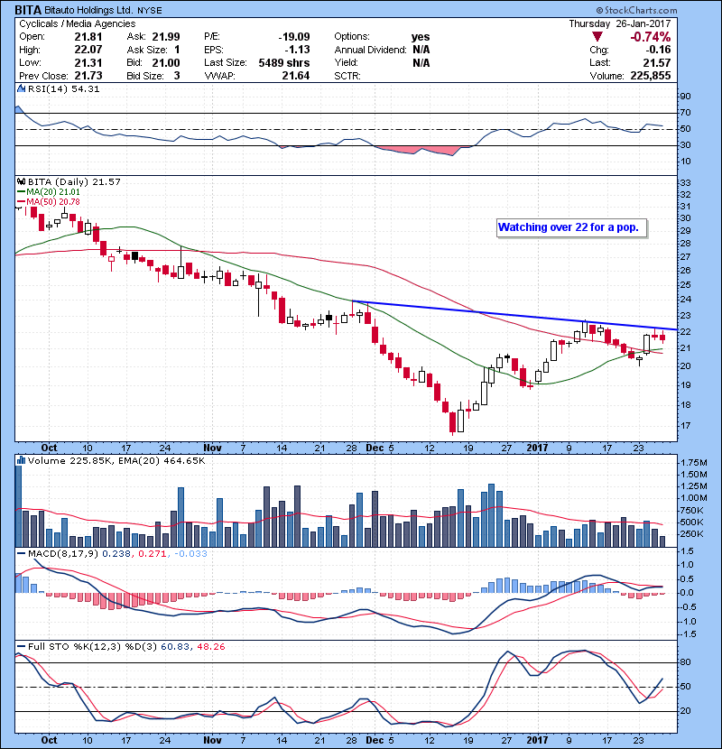Click the 33 price axis label

click(685, 182)
